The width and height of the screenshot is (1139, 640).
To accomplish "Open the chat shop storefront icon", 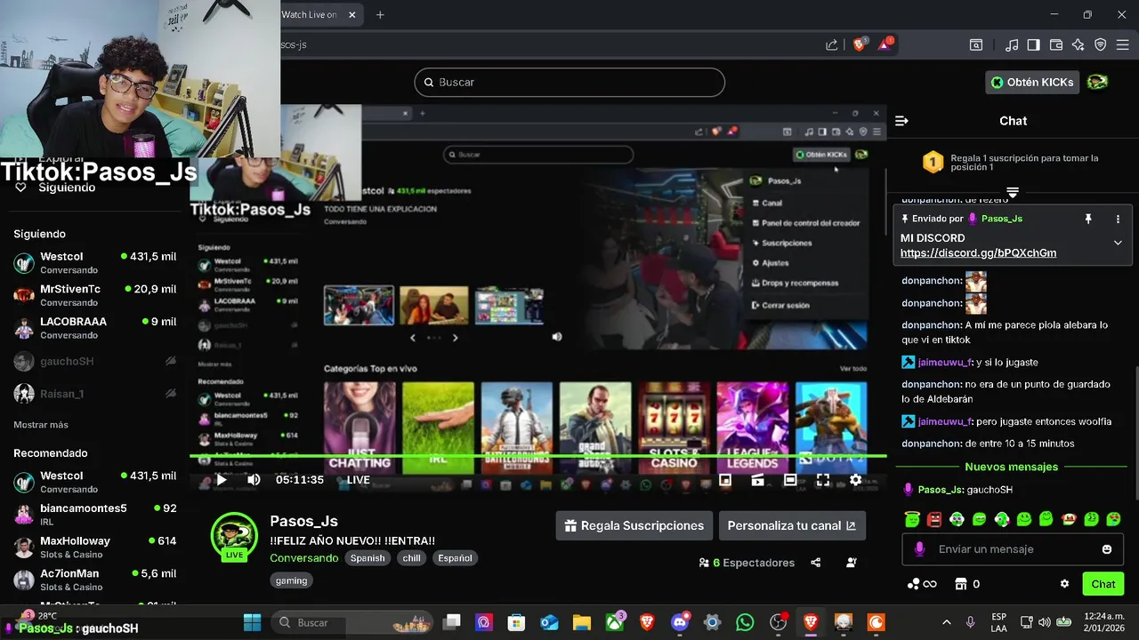I will [x=961, y=584].
